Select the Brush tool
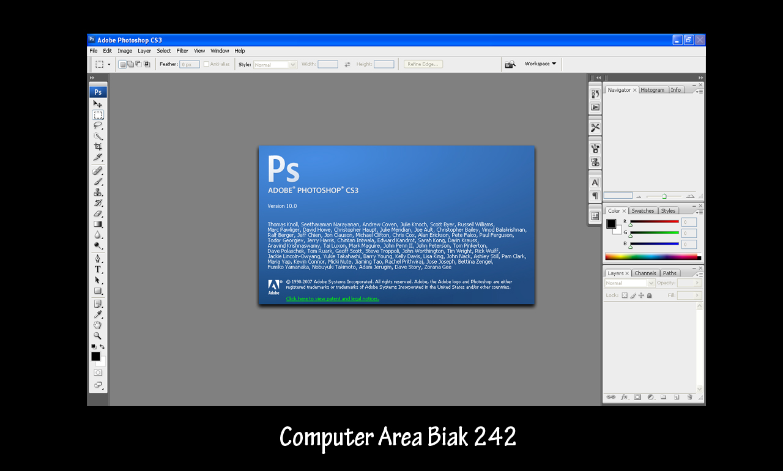 [x=98, y=182]
